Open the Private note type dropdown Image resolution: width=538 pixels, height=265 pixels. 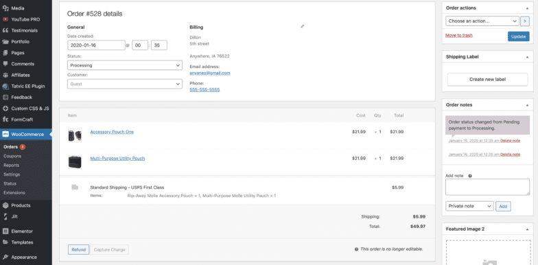(x=469, y=206)
